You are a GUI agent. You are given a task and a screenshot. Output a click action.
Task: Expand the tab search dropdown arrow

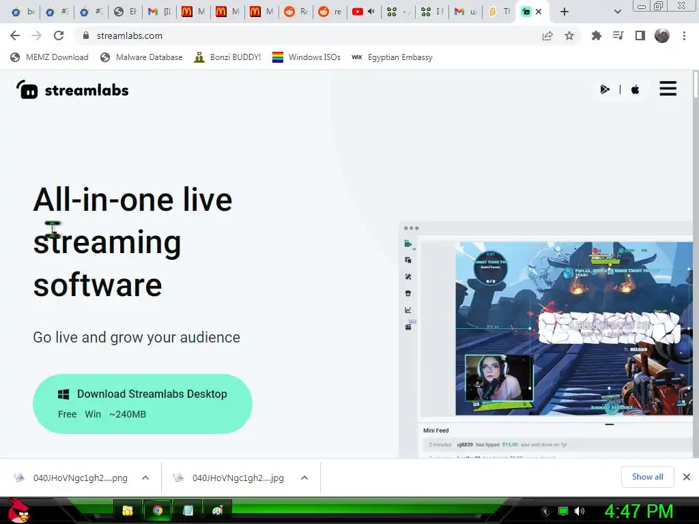pos(617,12)
